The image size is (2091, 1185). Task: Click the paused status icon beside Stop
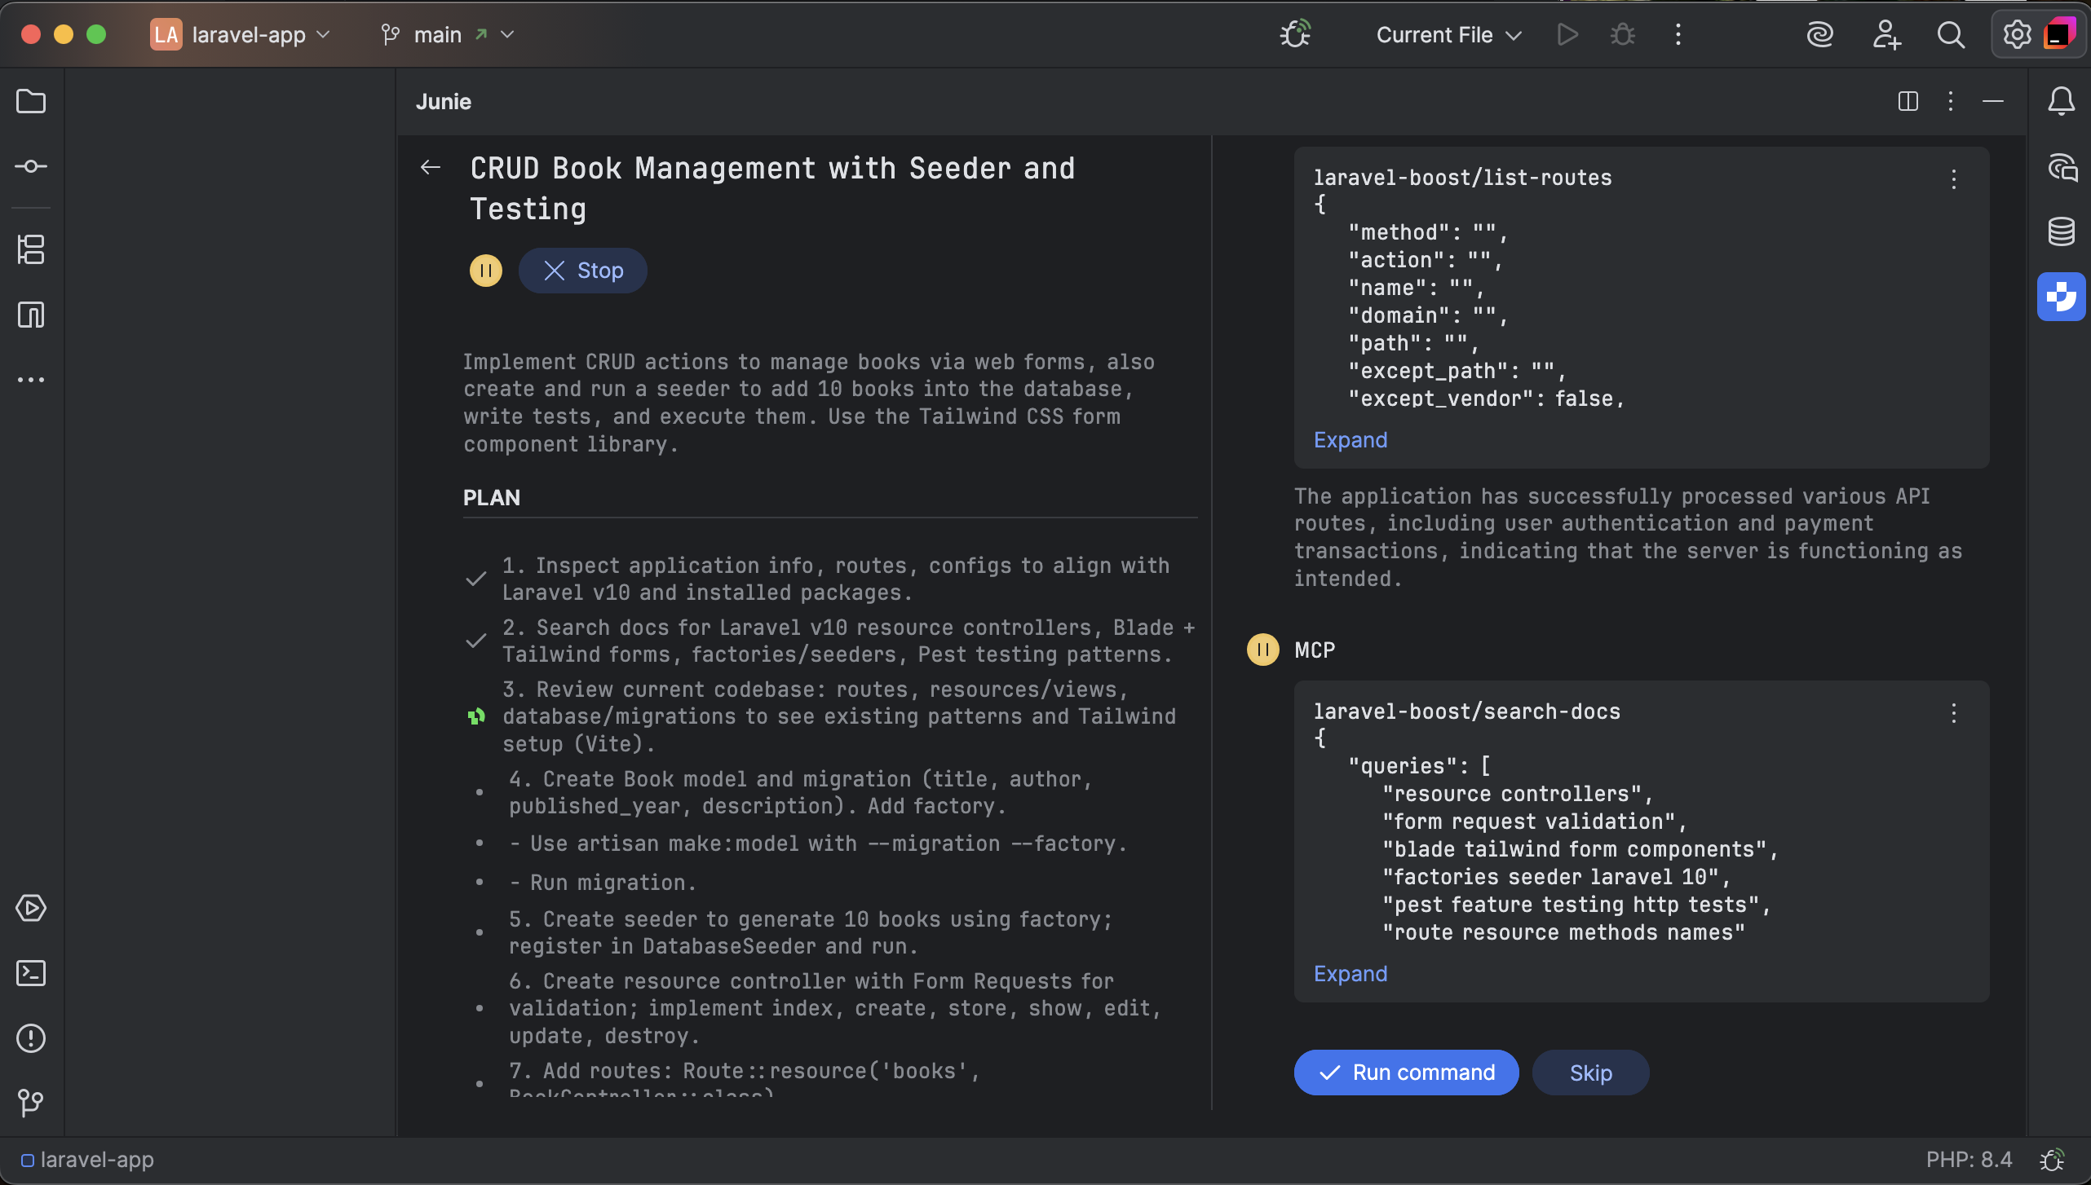485,271
